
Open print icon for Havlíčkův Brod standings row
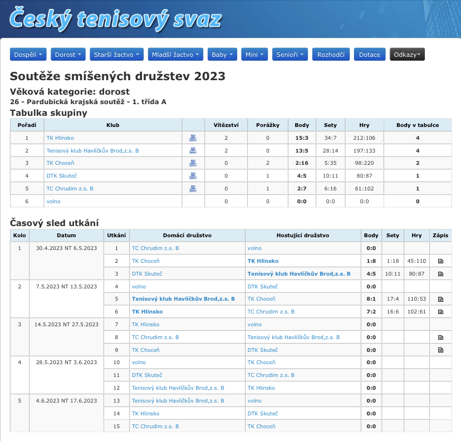click(193, 150)
